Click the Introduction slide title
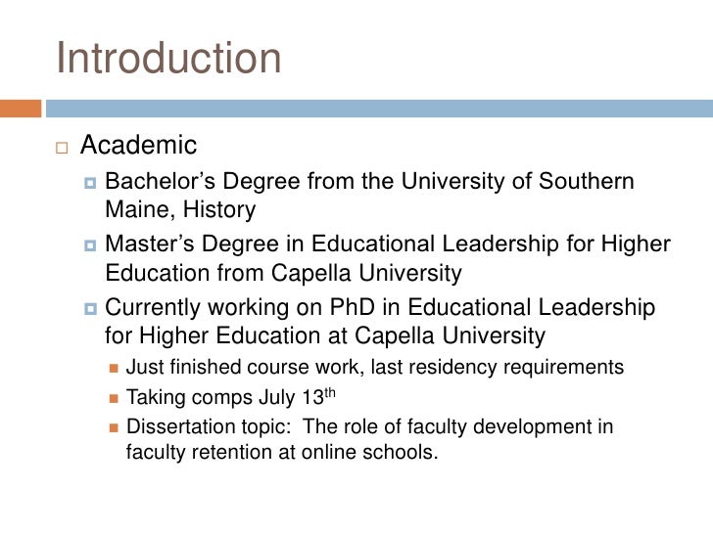Image resolution: width=713 pixels, height=534 pixels. click(x=168, y=58)
